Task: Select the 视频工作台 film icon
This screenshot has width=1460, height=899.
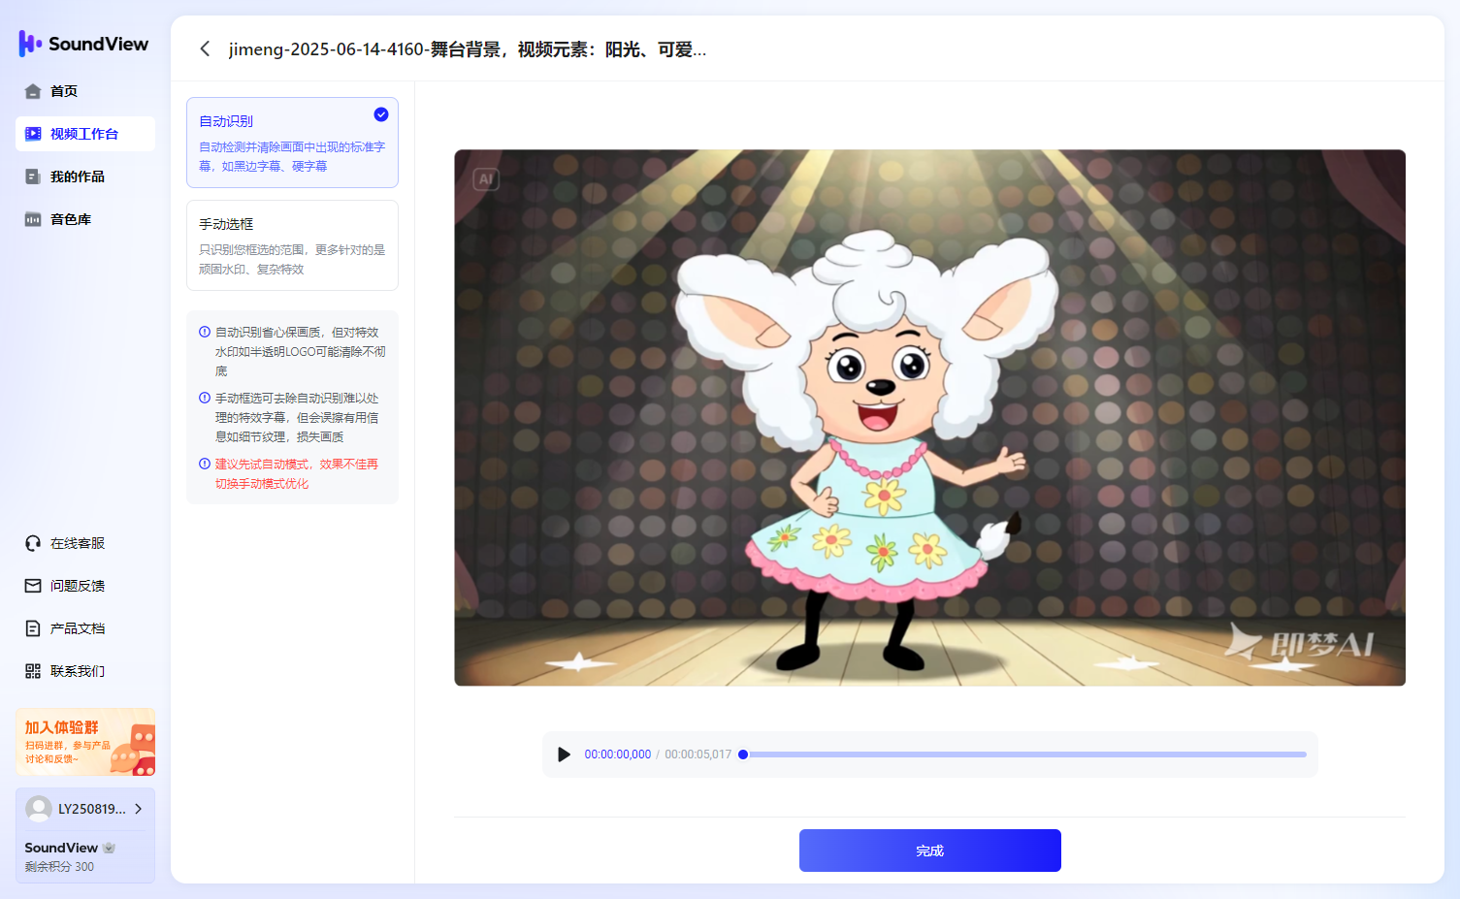Action: (33, 134)
